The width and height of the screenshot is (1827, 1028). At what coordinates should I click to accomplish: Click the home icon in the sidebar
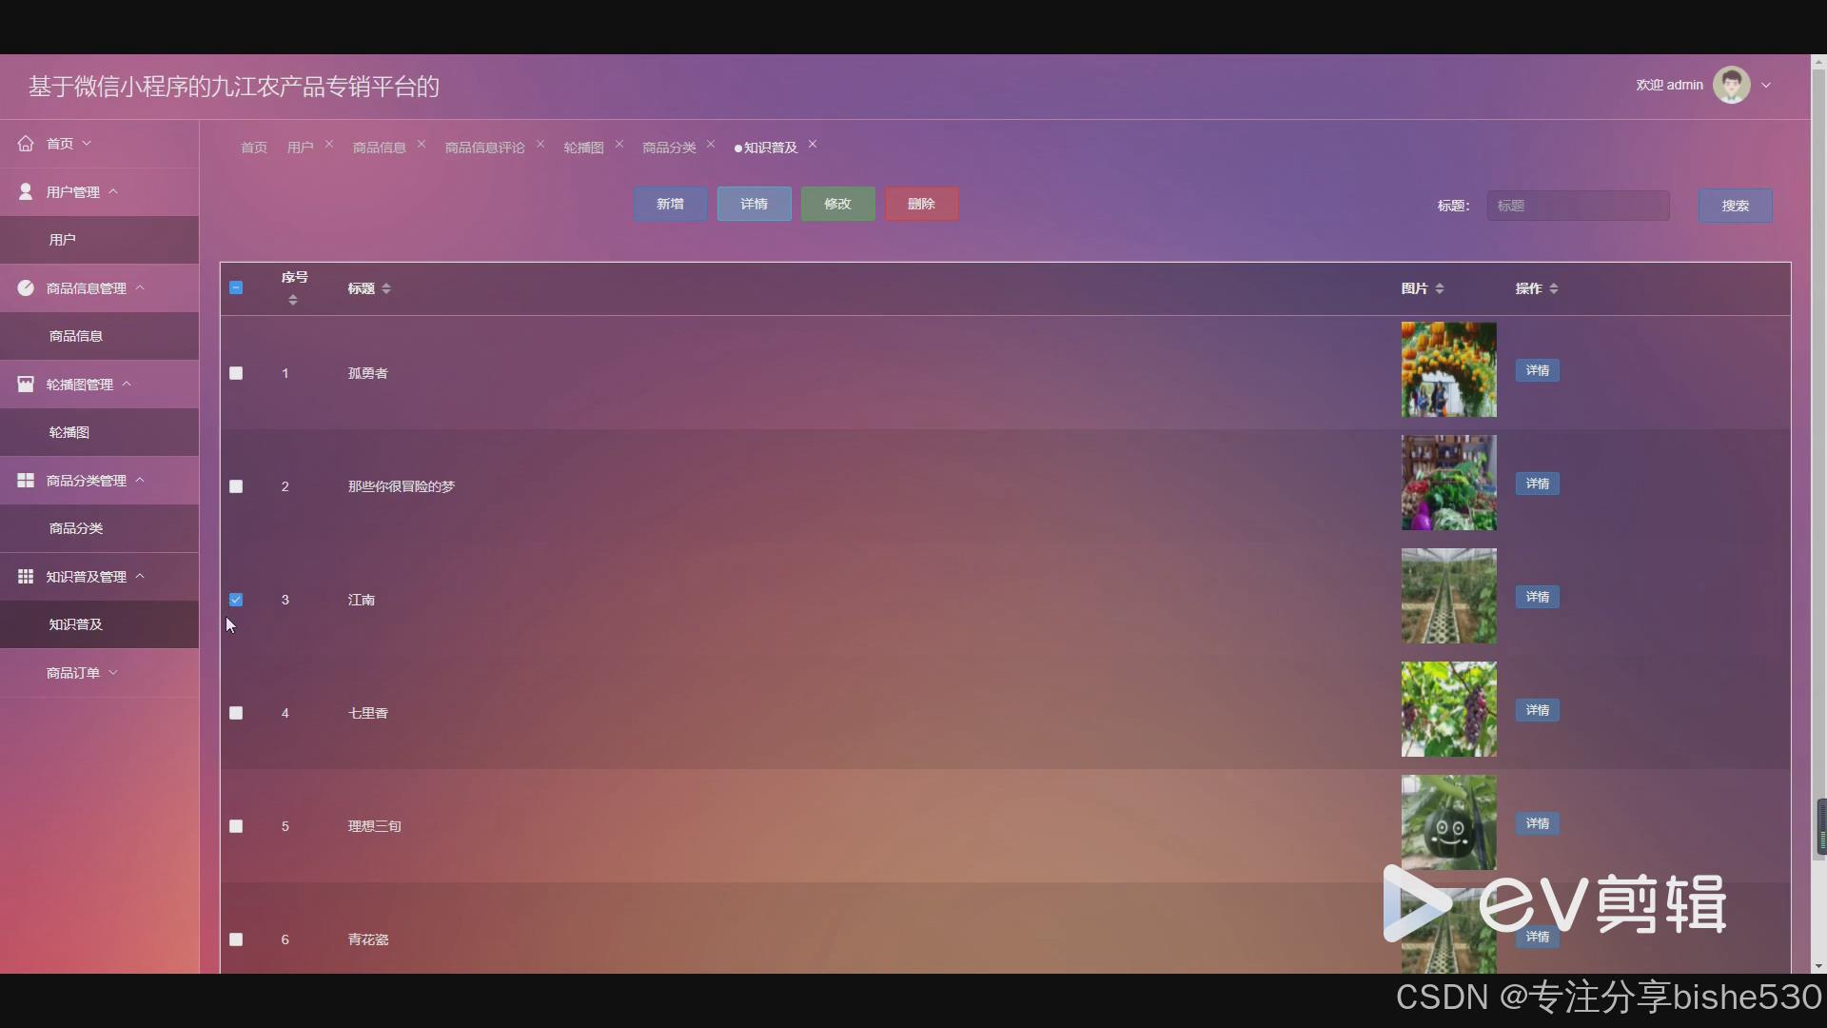26,144
